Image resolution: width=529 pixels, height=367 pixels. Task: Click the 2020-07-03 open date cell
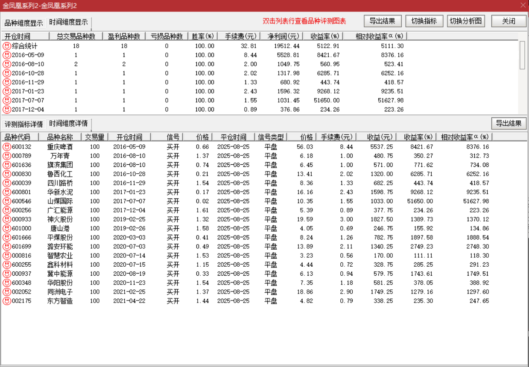129,247
